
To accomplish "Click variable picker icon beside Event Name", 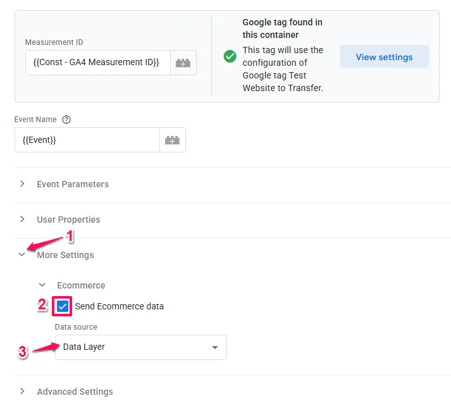I will point(172,140).
